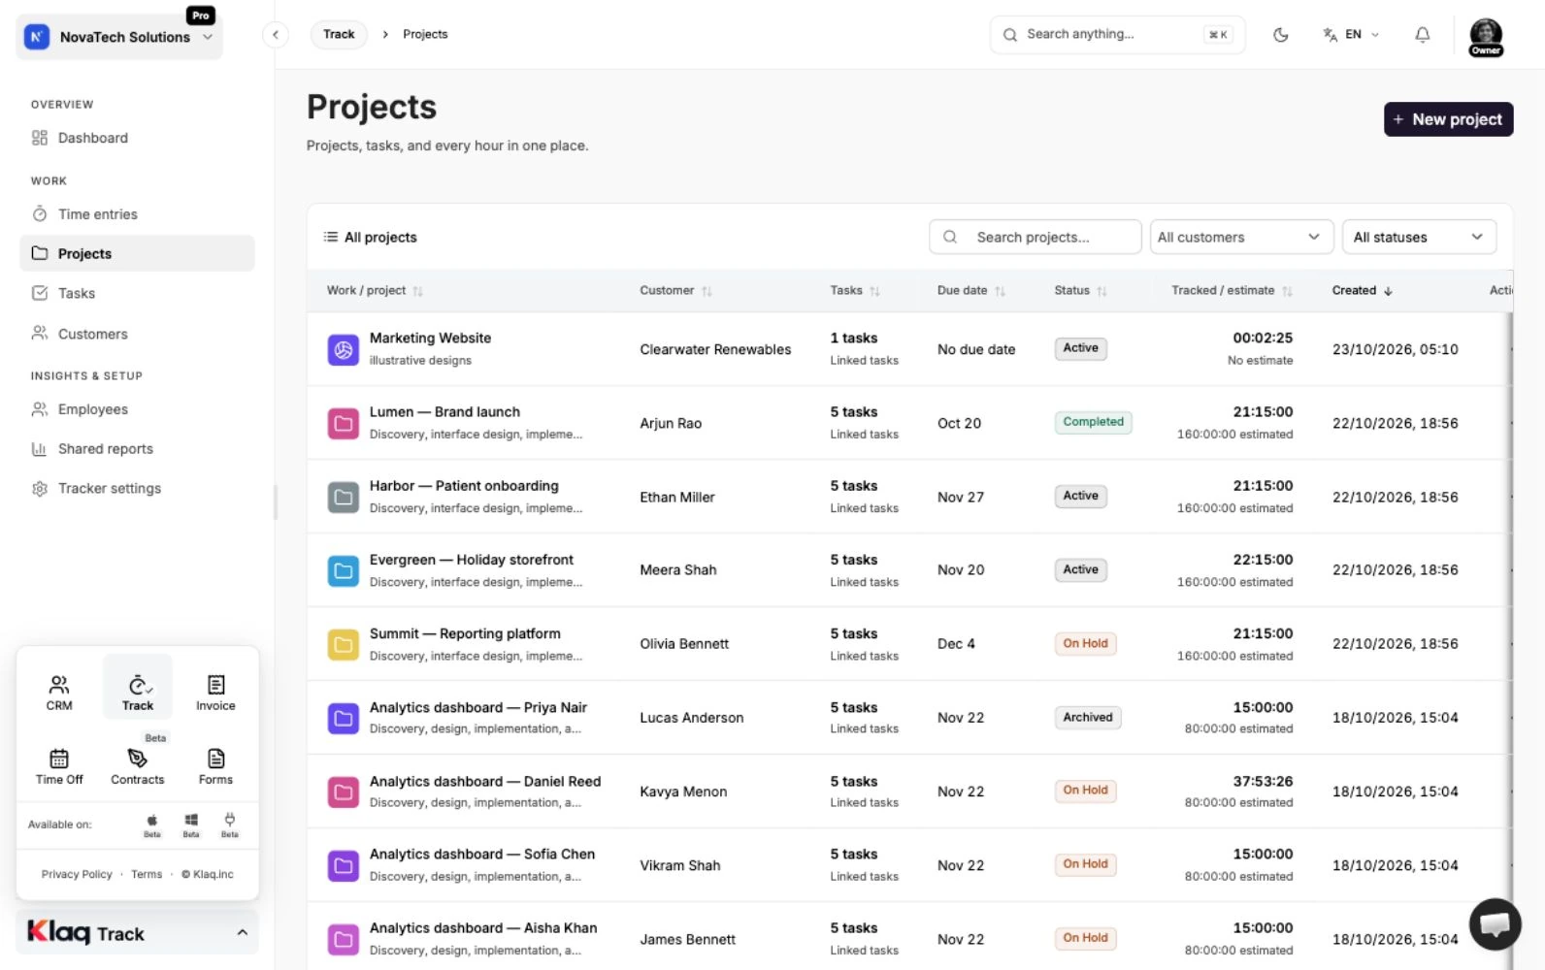The height and width of the screenshot is (970, 1545).
Task: Open the Time Off app
Action: tap(59, 766)
